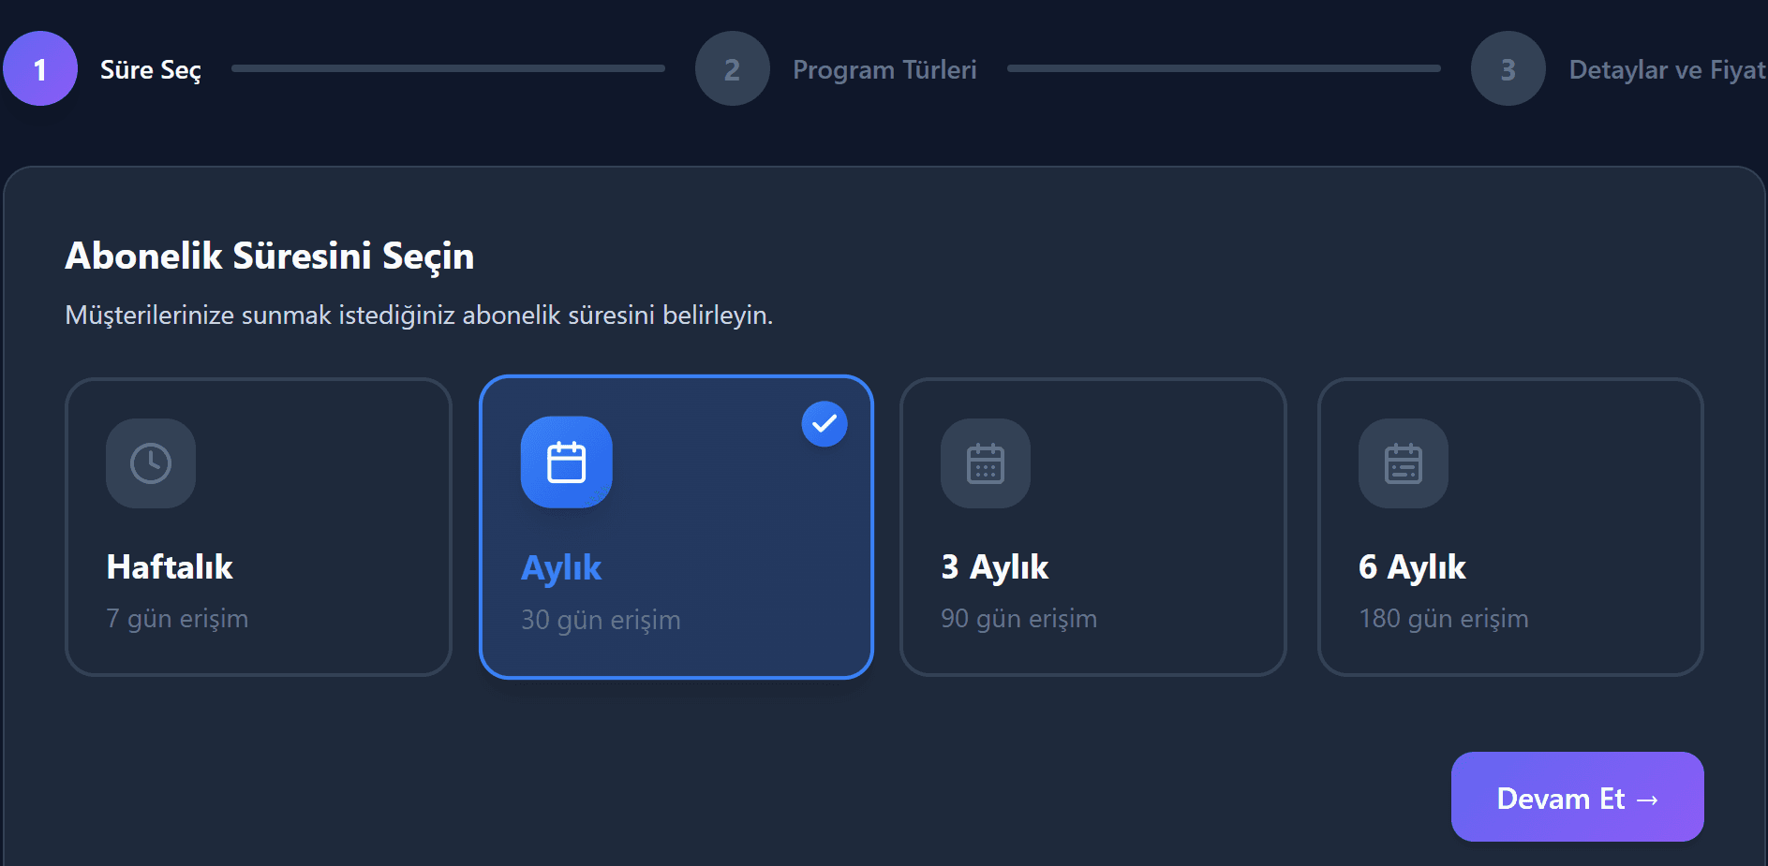Click the step 2 circle

(x=733, y=68)
